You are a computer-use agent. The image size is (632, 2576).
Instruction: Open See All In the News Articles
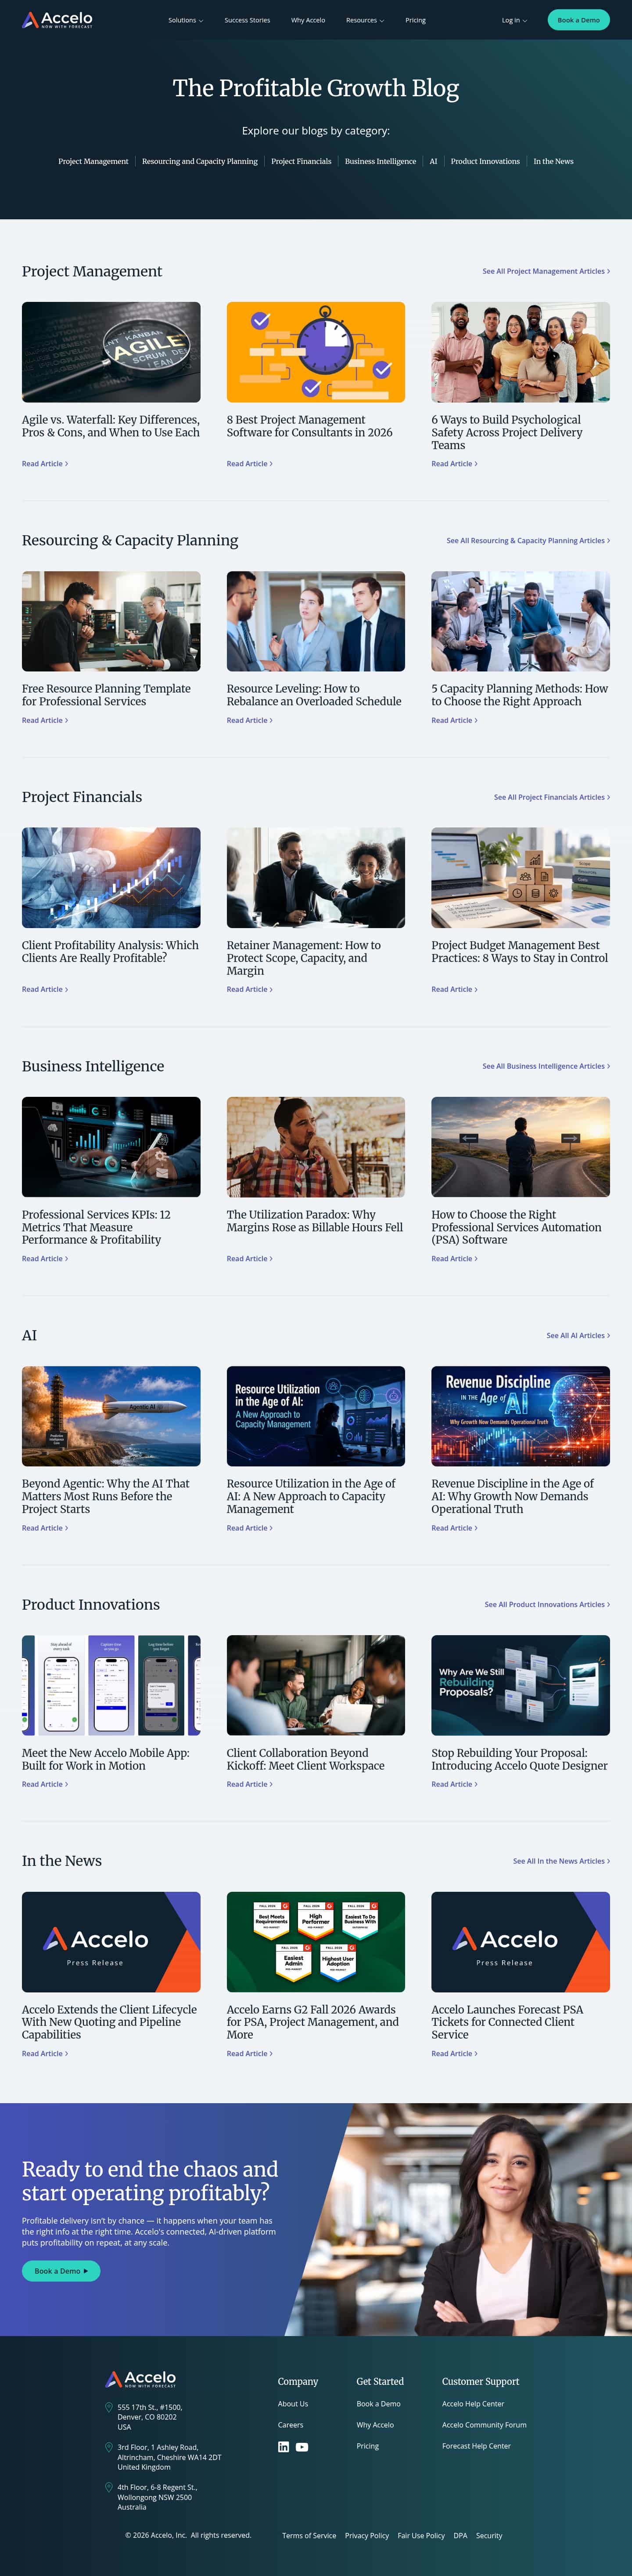point(561,1861)
